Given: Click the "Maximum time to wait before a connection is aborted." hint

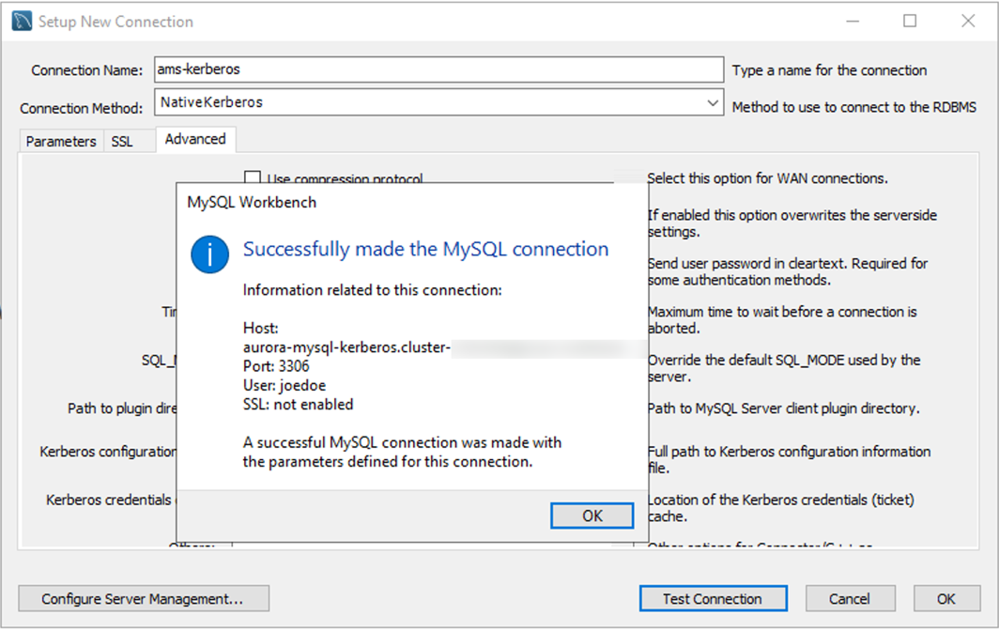Looking at the screenshot, I should click(782, 320).
